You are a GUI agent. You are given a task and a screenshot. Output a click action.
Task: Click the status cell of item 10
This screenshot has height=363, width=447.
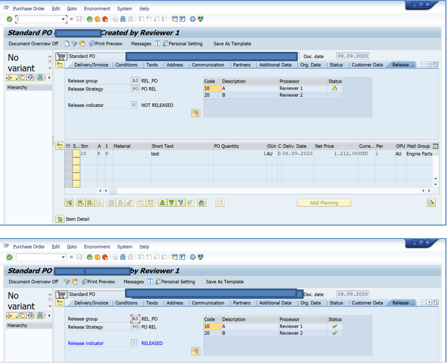tap(76, 154)
